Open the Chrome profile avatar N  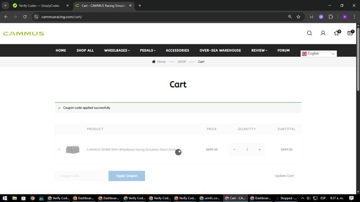[345, 17]
